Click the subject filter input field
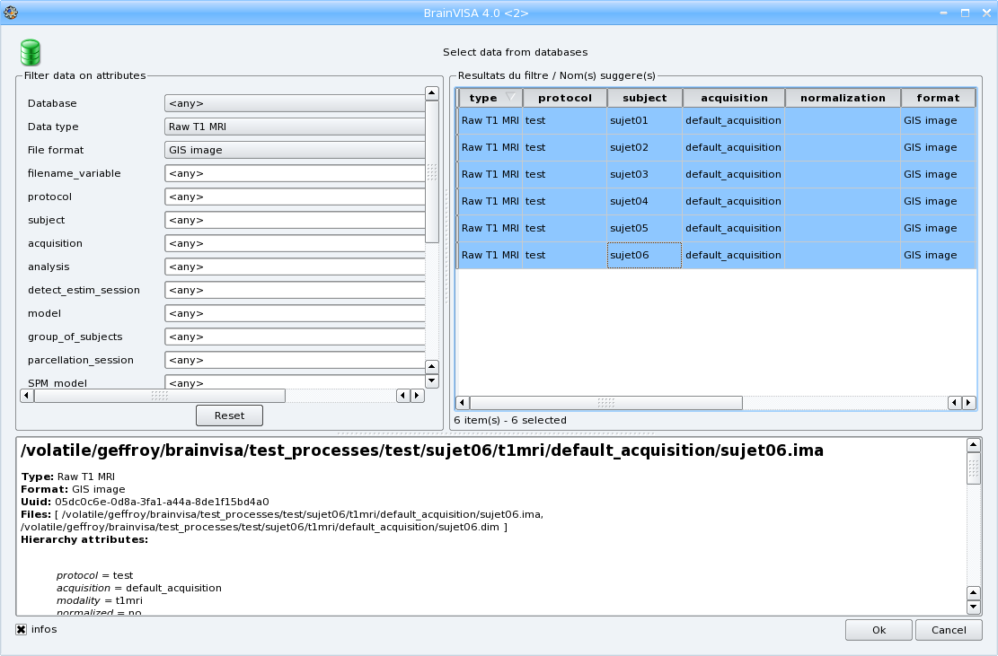This screenshot has height=656, width=998. [x=294, y=221]
